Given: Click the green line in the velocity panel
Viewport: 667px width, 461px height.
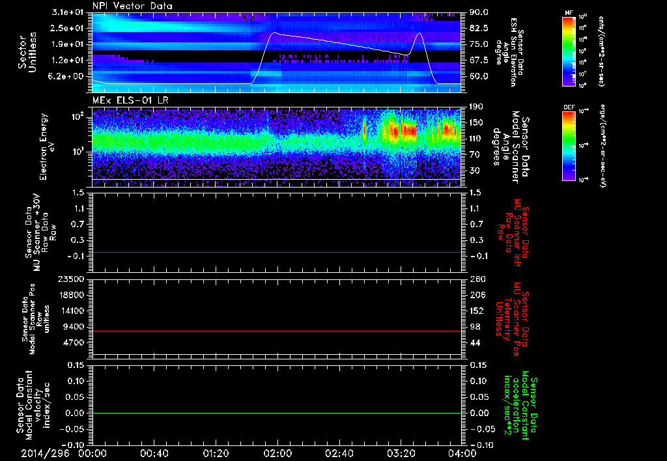Looking at the screenshot, I should [x=277, y=413].
